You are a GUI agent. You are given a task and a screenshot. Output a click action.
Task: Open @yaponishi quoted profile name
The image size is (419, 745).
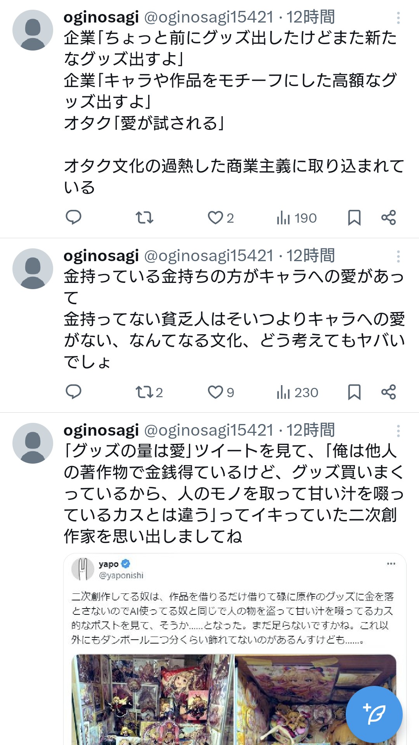pyautogui.click(x=121, y=575)
